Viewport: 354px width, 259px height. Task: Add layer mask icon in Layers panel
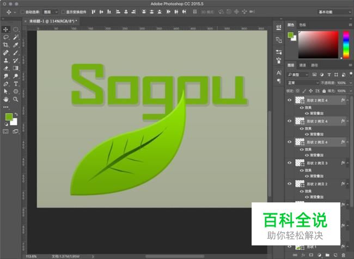311,255
